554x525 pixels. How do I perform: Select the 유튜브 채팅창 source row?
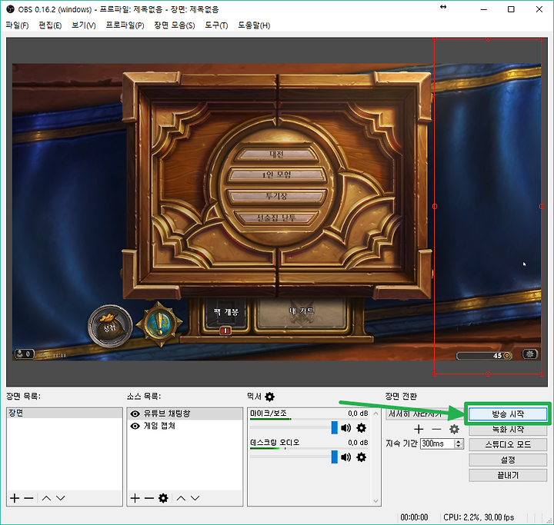(185, 414)
